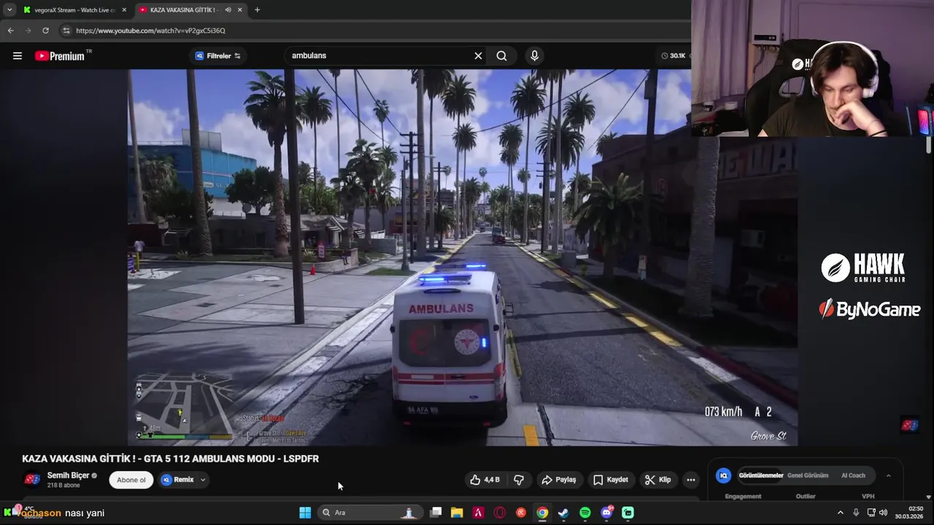Collapse the vidIQ panel chevron
The height and width of the screenshot is (525, 934).
click(x=888, y=475)
